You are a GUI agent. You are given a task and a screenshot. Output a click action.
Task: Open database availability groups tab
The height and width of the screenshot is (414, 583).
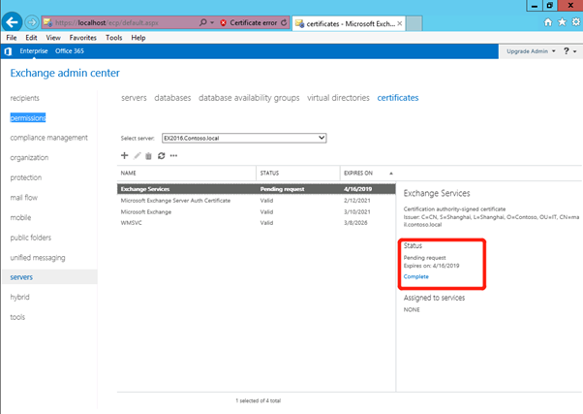coord(249,98)
